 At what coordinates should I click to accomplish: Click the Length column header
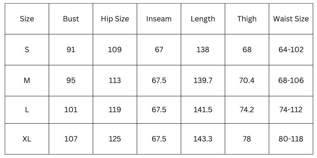click(203, 19)
